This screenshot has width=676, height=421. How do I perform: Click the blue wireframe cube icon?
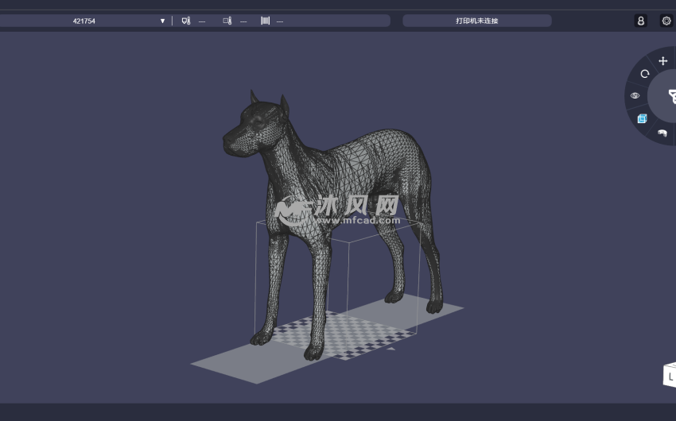643,118
